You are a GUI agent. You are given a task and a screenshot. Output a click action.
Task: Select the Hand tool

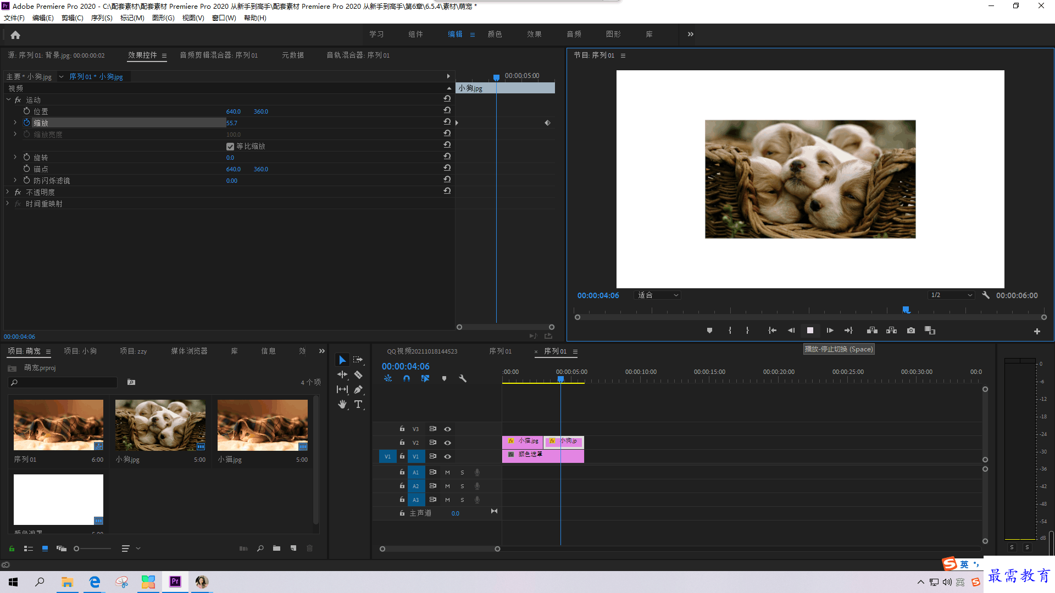[x=342, y=404]
